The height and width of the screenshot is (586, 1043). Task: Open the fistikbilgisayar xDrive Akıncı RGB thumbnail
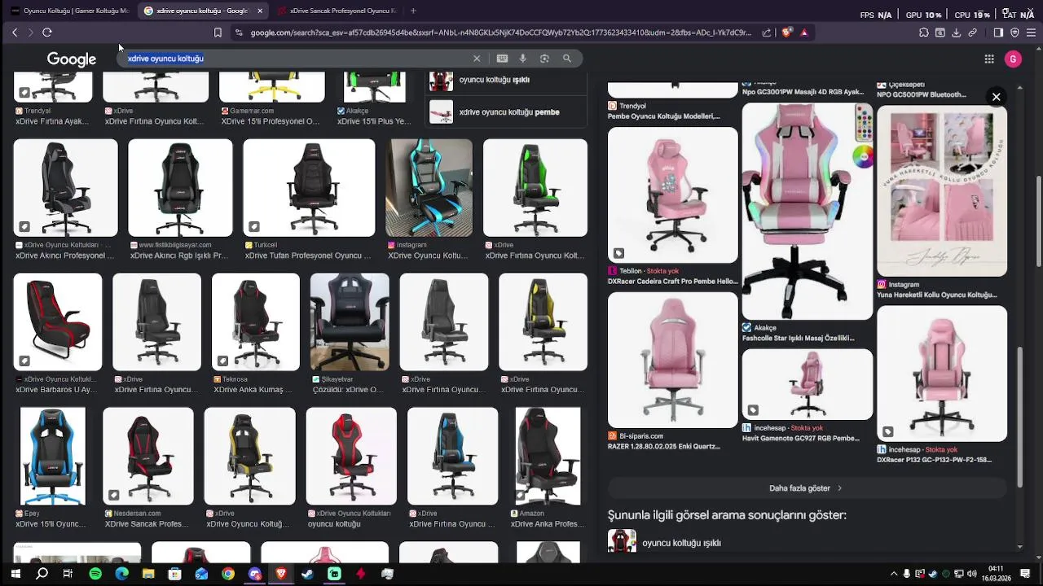click(180, 187)
